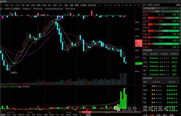
Task: Switch sub-chart to TRIX indicator
Action: pyautogui.click(x=75, y=115)
